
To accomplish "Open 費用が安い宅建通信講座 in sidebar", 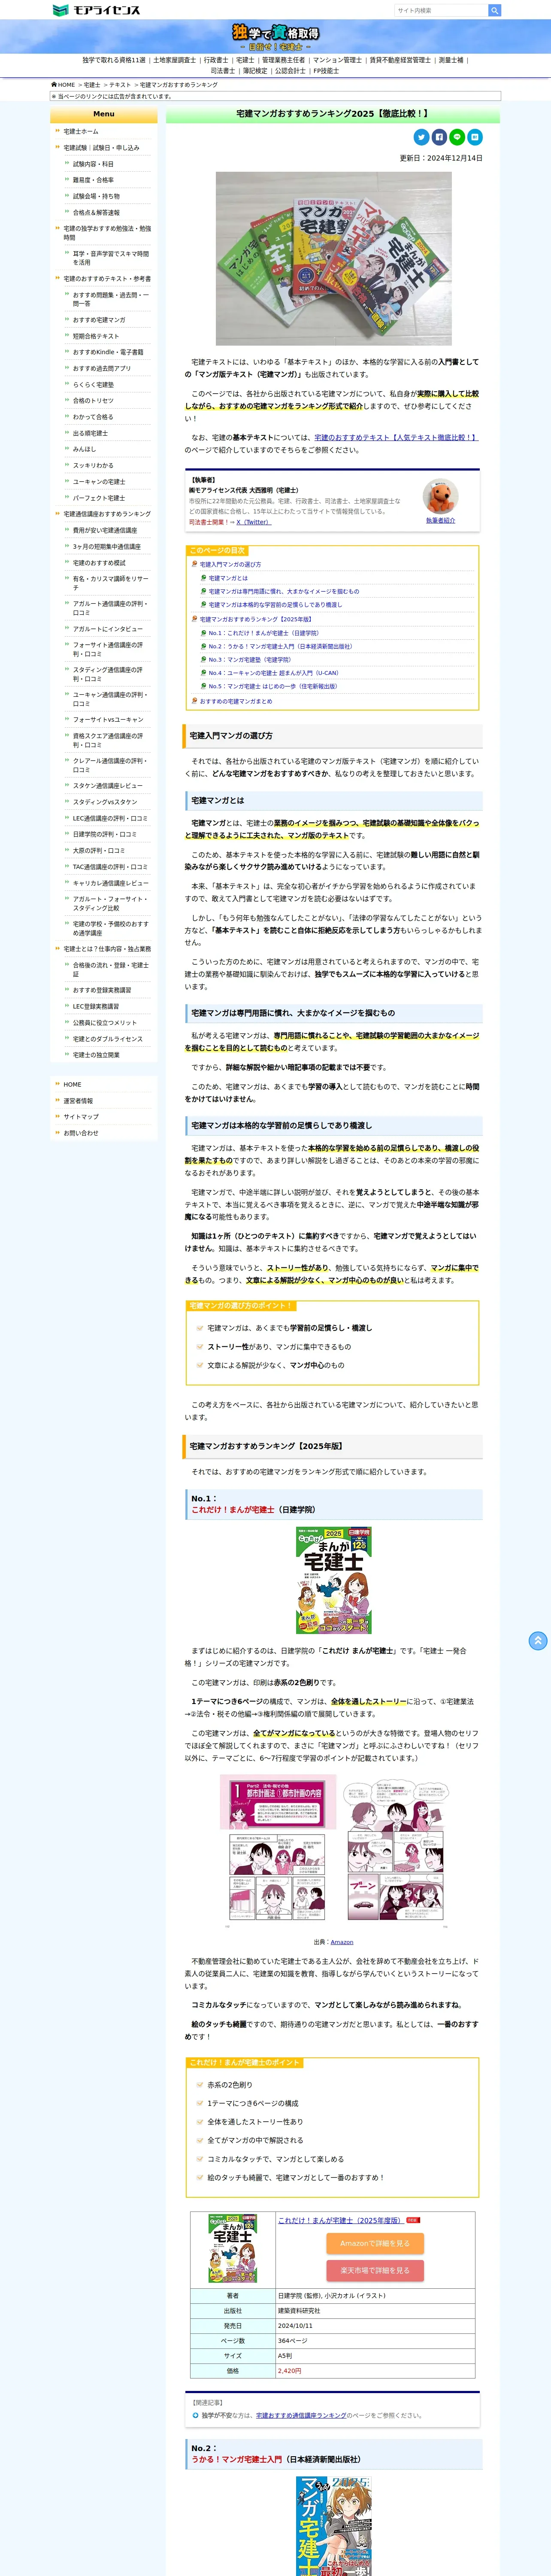I will coord(105,530).
